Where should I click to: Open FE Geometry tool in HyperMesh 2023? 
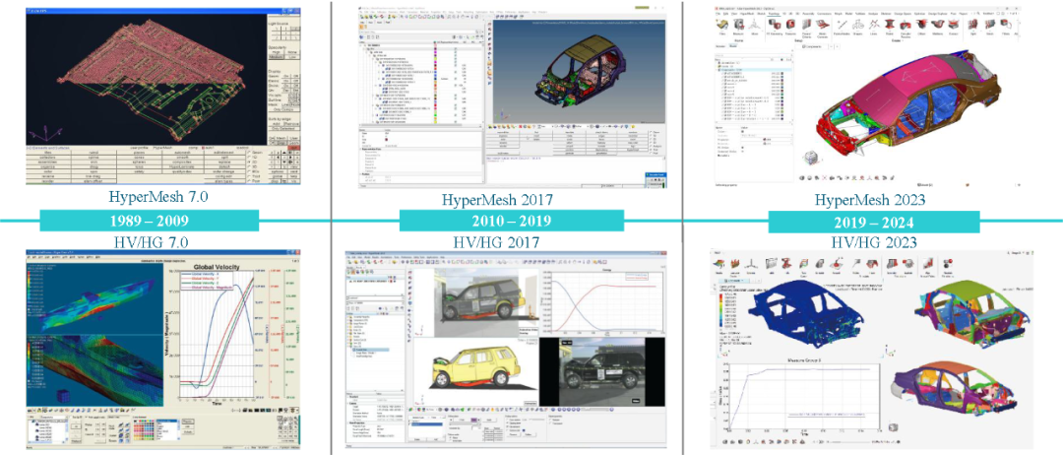[775, 28]
